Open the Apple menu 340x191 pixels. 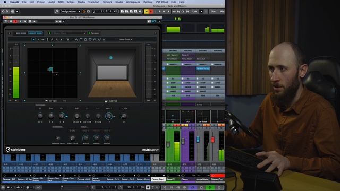coord(5,2)
